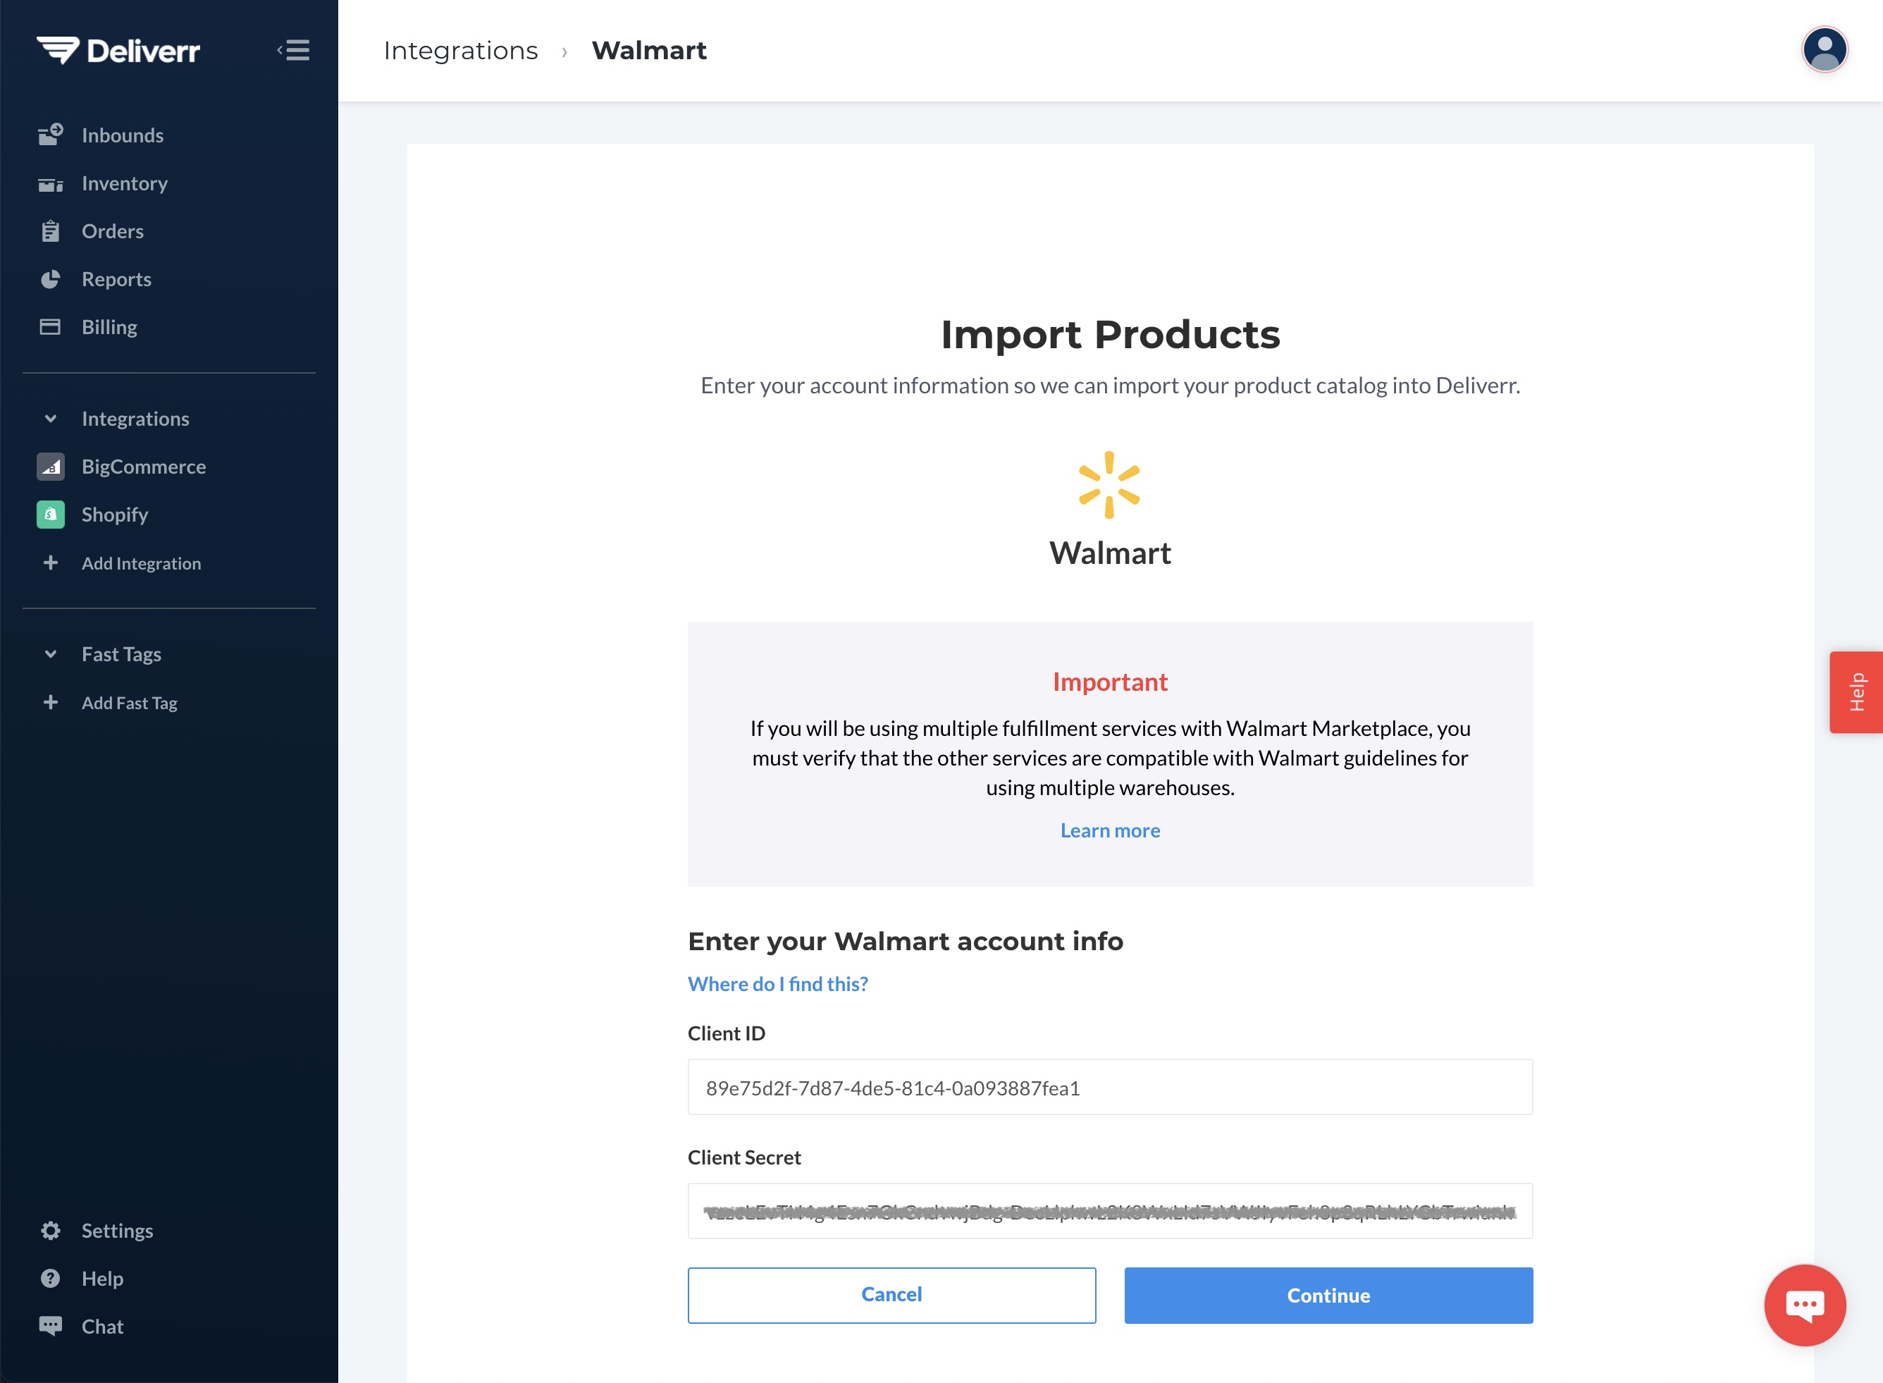
Task: Open the Orders clipboard icon
Action: coord(50,231)
